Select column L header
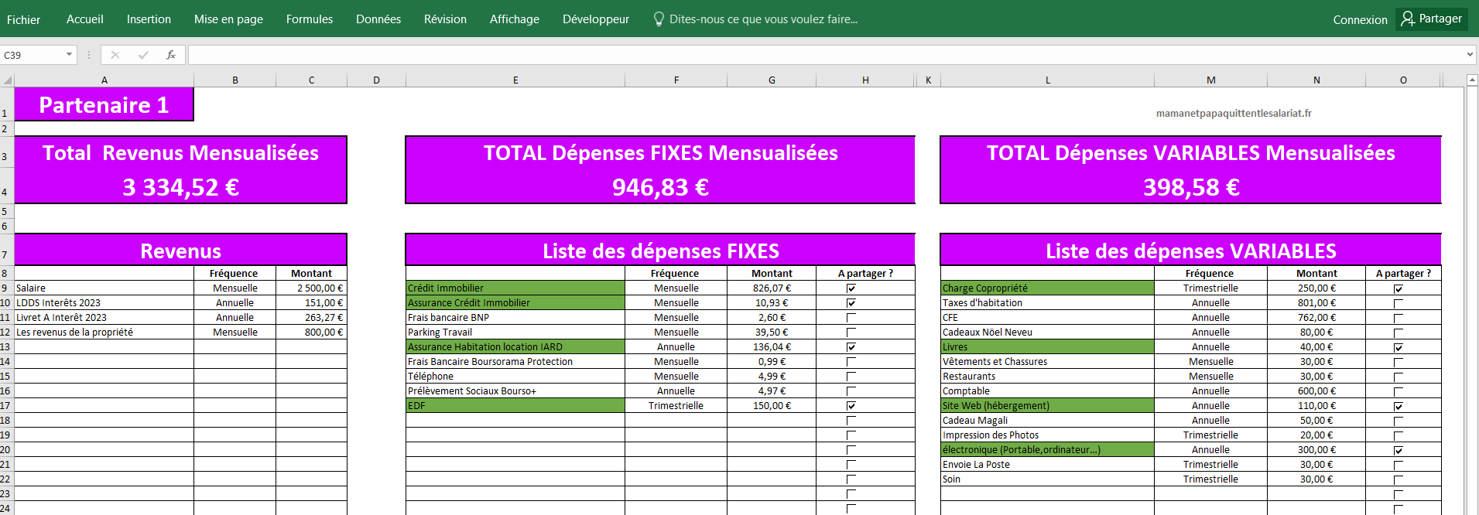The height and width of the screenshot is (515, 1479). pos(1048,80)
